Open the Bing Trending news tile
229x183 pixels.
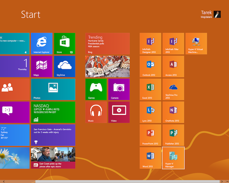(x=107, y=44)
